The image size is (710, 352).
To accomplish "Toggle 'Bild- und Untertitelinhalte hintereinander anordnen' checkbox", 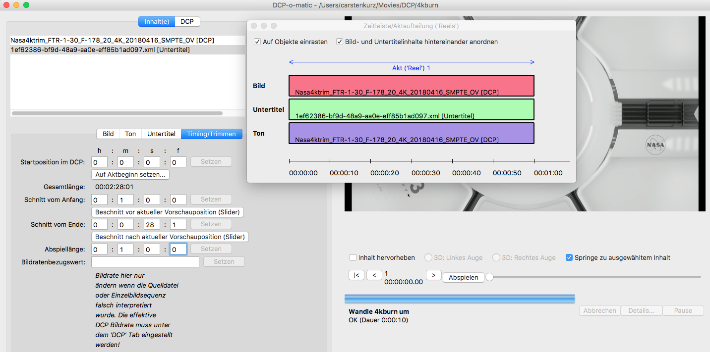I will tap(340, 42).
